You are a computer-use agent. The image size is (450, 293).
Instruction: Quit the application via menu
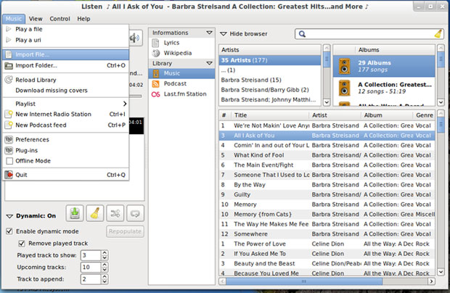66,175
